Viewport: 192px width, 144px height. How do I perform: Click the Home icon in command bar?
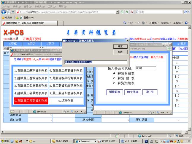coord(125,23)
